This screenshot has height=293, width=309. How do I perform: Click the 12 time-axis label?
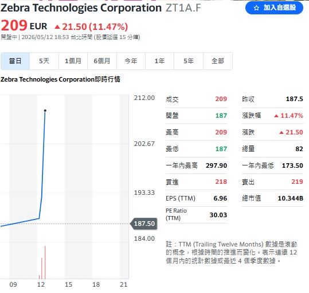pyautogui.click(x=41, y=284)
